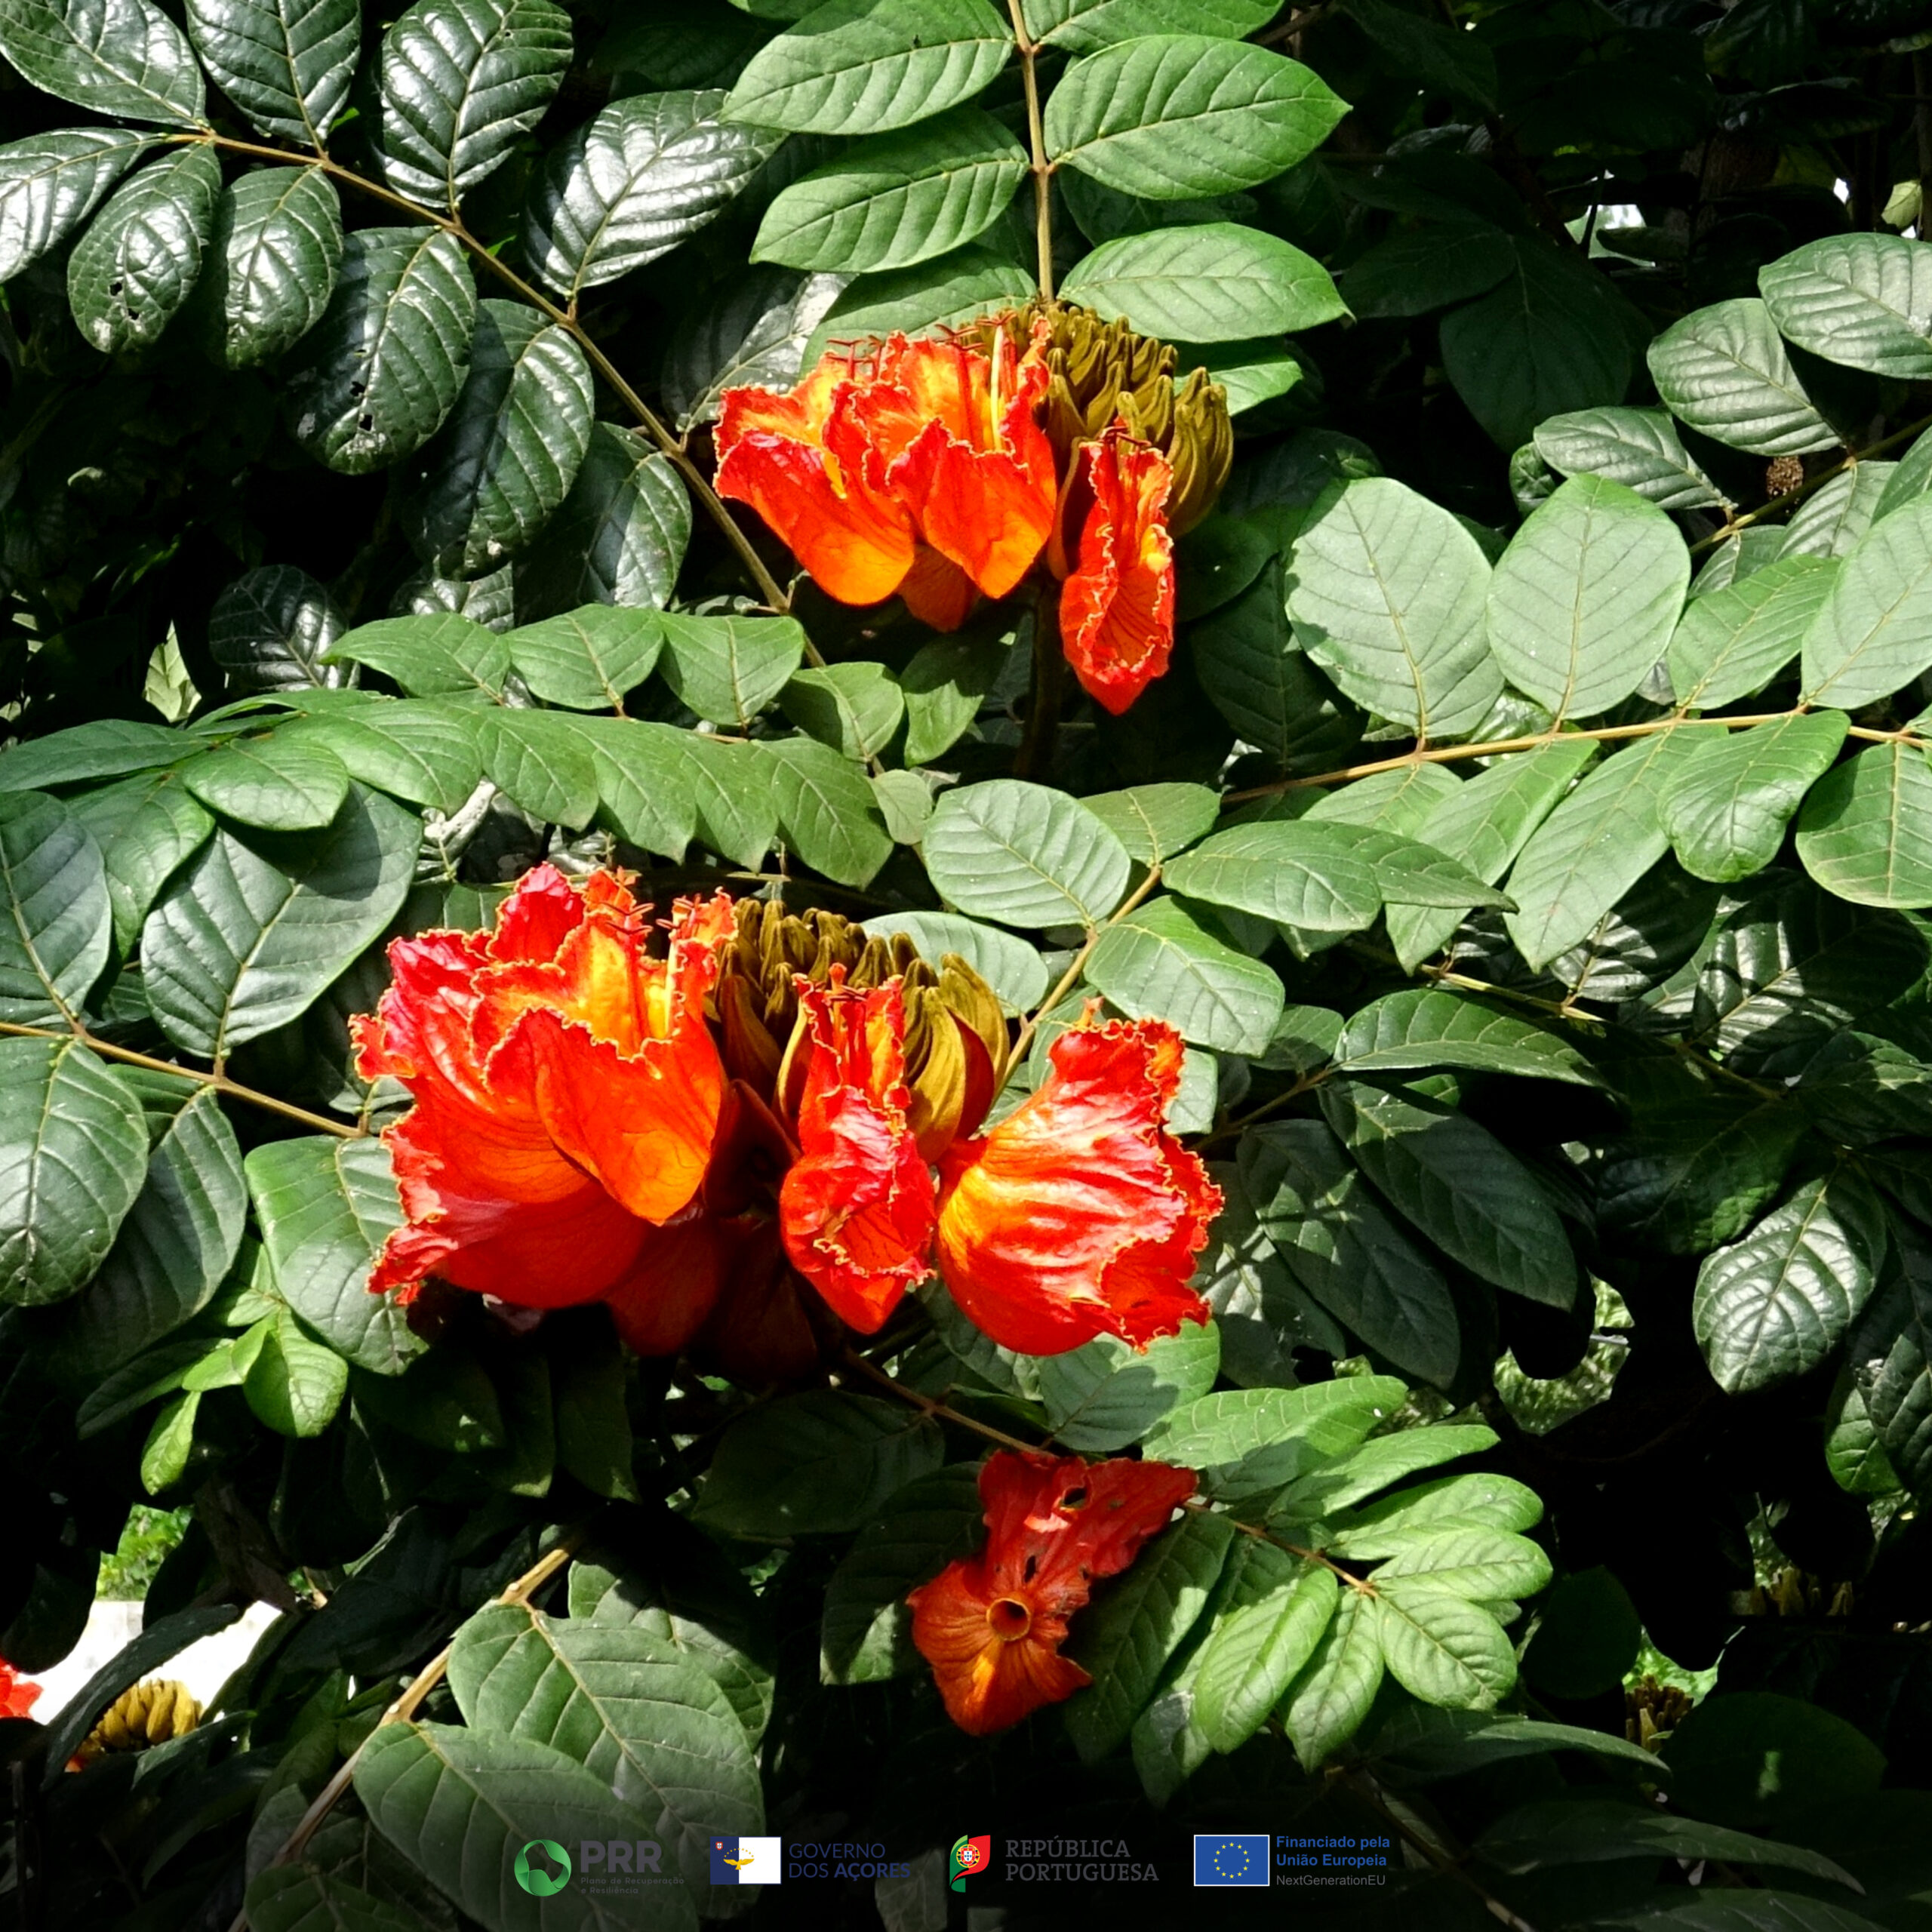Screen dimensions: 1932x1932
Task: Open the Governo dos Açores text
Action: pyautogui.click(x=849, y=1860)
